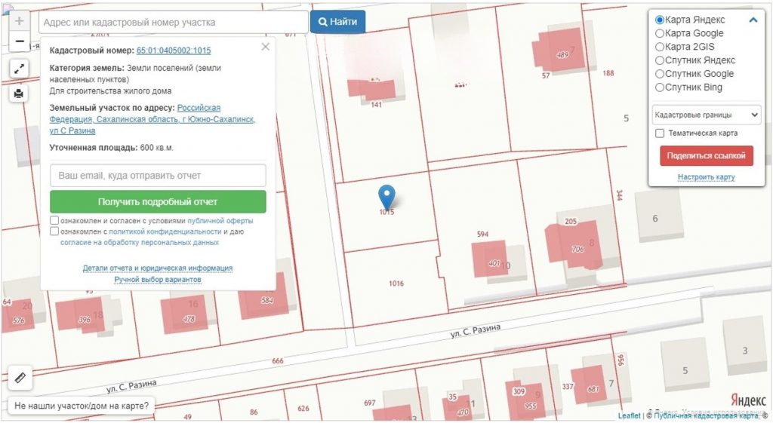Click building 576 on the map
The width and height of the screenshot is (773, 423).
(18, 320)
